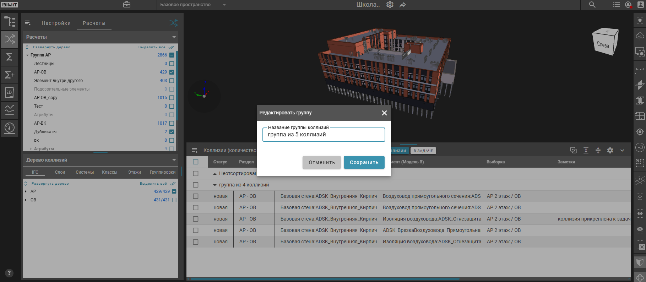Open the model tree icon in left sidebar
This screenshot has height=282, width=646.
click(x=10, y=22)
